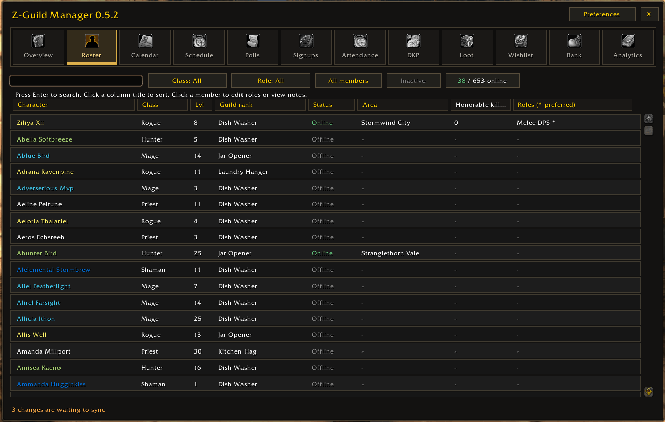This screenshot has height=422, width=665.
Task: Select member Adverserious Mvp
Action: point(325,188)
